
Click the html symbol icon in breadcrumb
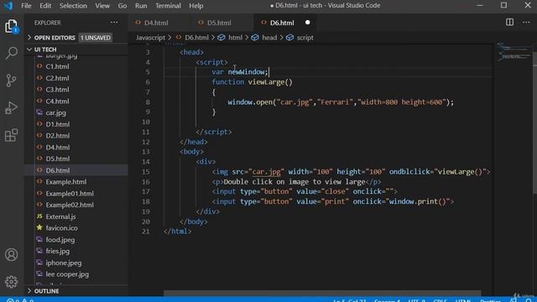(222, 38)
